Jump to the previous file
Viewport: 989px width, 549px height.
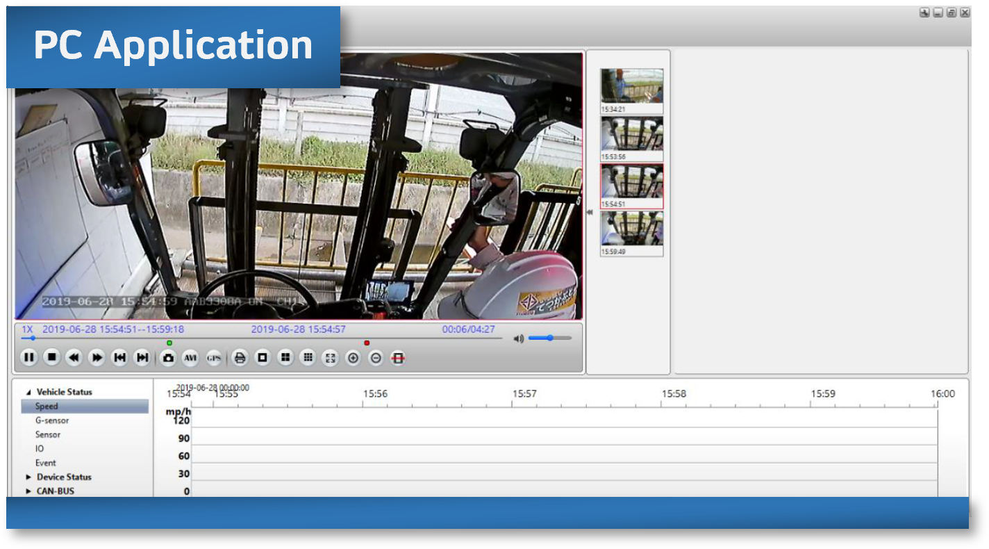(x=120, y=358)
